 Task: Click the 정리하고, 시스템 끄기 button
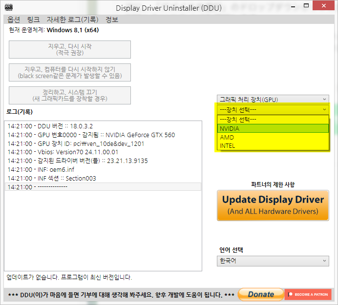pos(70,96)
